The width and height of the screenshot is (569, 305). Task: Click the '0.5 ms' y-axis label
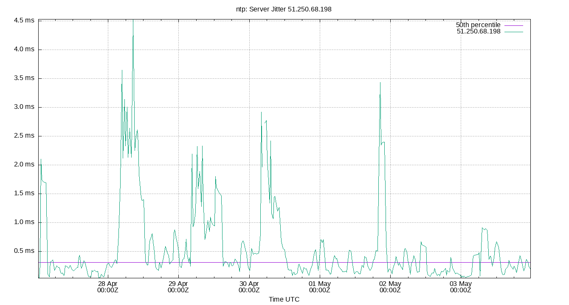pos(25,251)
